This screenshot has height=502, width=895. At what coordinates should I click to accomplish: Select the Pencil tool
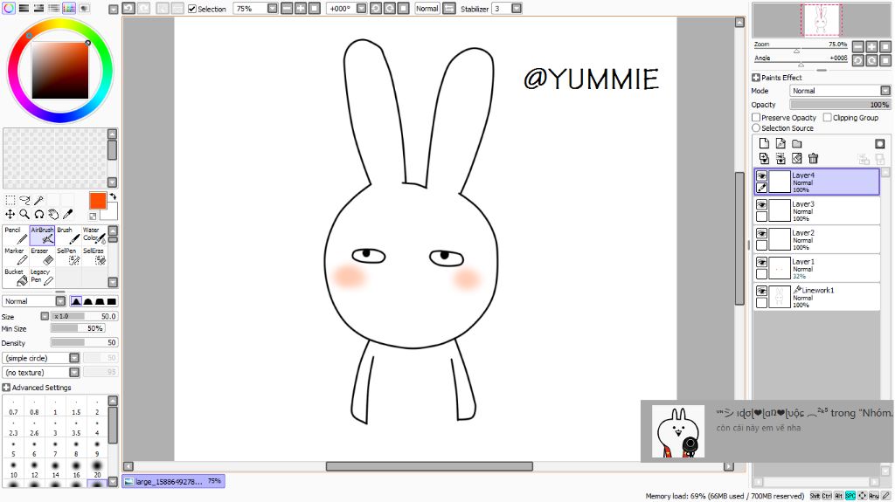pos(16,235)
